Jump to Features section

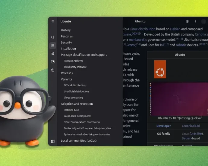click(67, 36)
